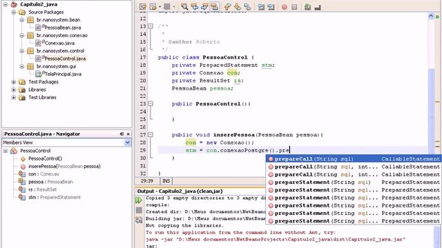Open TelaPrincipal.java in project tree

point(63,74)
